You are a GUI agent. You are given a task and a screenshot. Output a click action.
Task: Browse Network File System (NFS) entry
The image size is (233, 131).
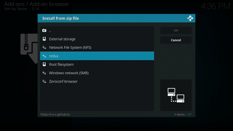tap(70, 47)
